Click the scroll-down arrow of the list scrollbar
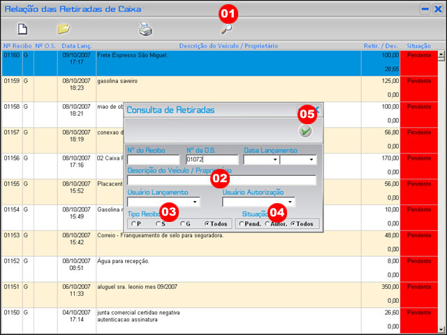This screenshot has width=447, height=335. [442, 329]
